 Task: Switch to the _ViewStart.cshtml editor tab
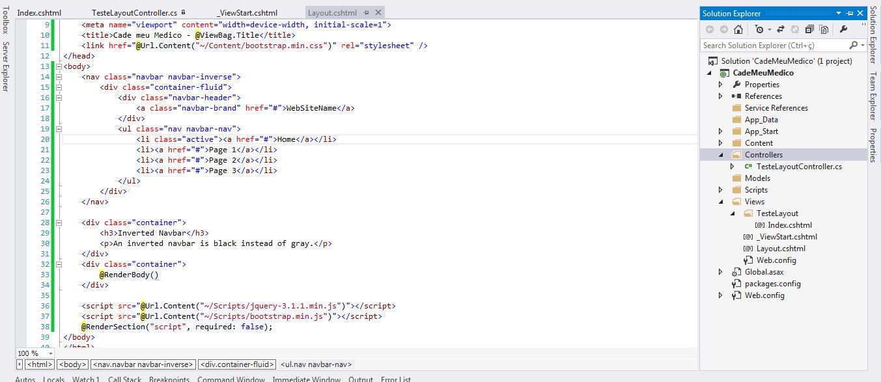pos(247,12)
